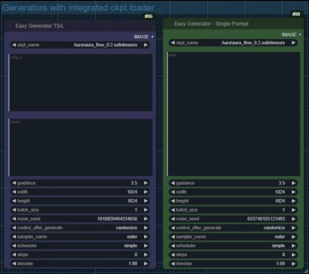Click the IMAGE output socket on Single Prompt node
This screenshot has height=274, width=309.
(x=300, y=34)
